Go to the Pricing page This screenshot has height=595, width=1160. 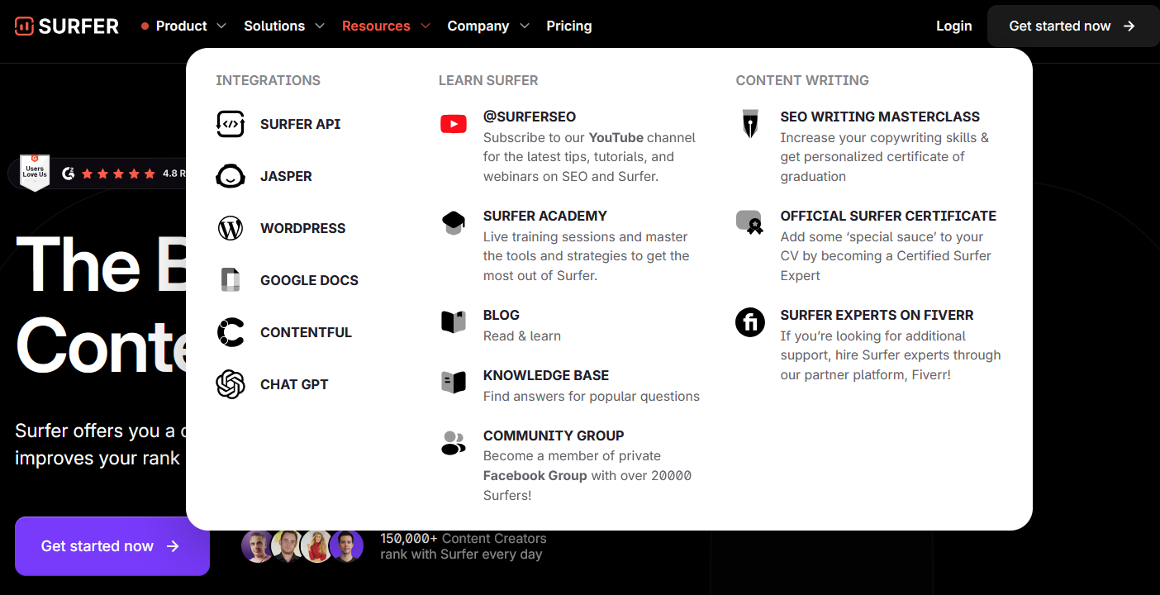pyautogui.click(x=569, y=26)
